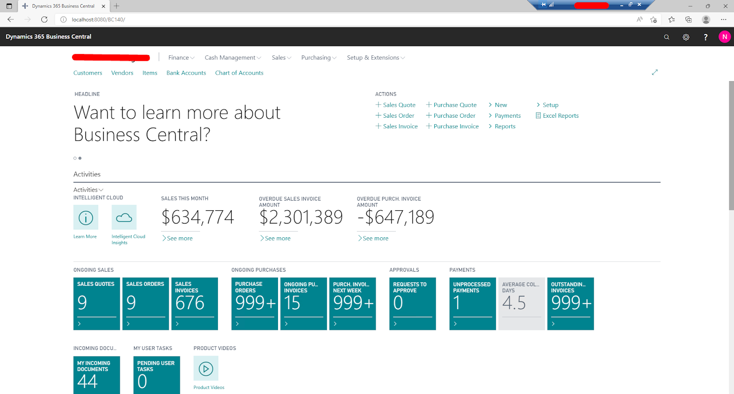
Task: Expand the Cash Management menu
Action: coord(233,58)
